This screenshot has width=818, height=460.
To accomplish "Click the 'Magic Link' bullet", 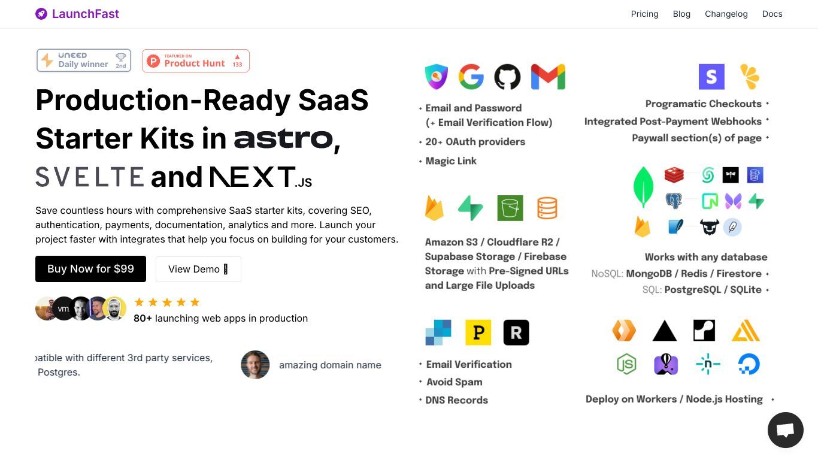I will coord(451,161).
